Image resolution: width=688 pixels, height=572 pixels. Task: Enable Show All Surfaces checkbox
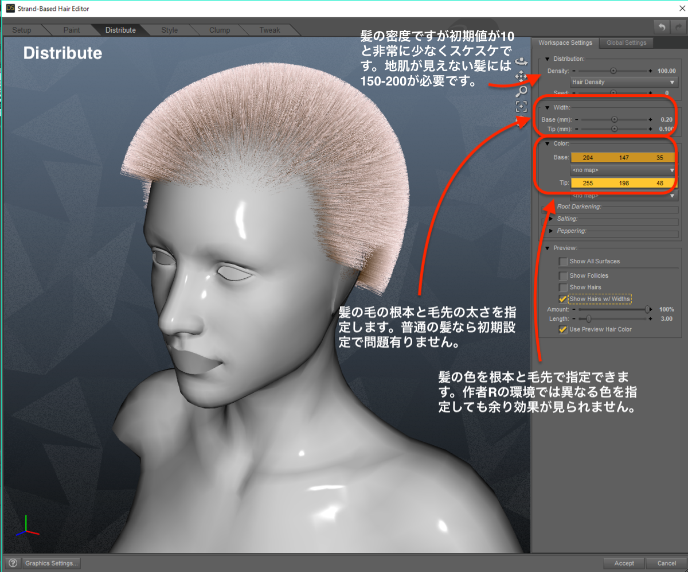pos(563,262)
